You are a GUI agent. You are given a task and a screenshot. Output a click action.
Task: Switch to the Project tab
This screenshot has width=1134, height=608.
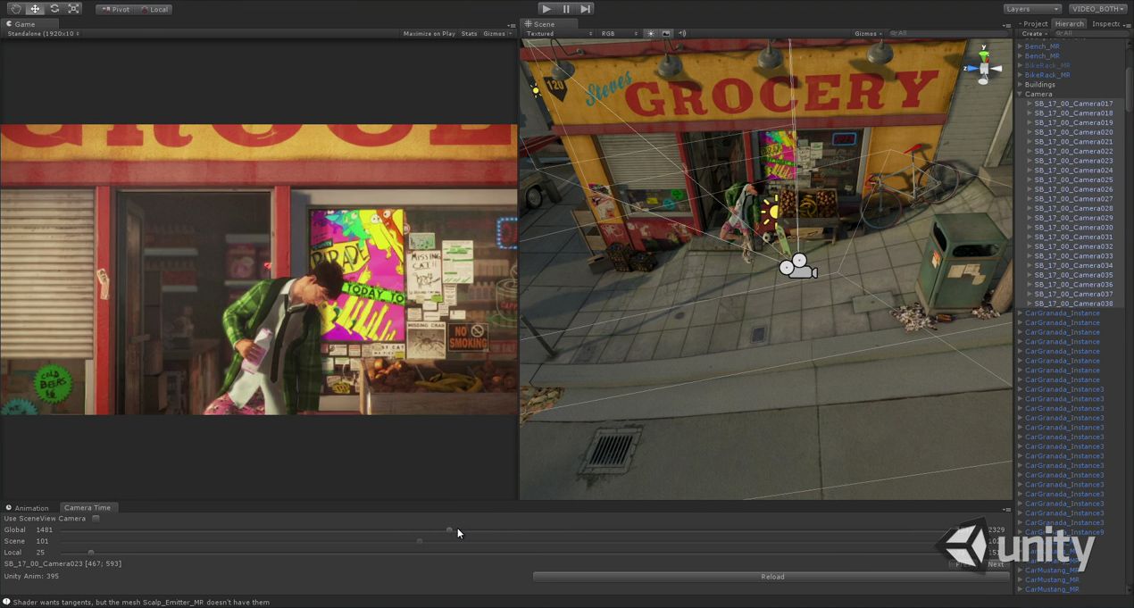pyautogui.click(x=1034, y=24)
